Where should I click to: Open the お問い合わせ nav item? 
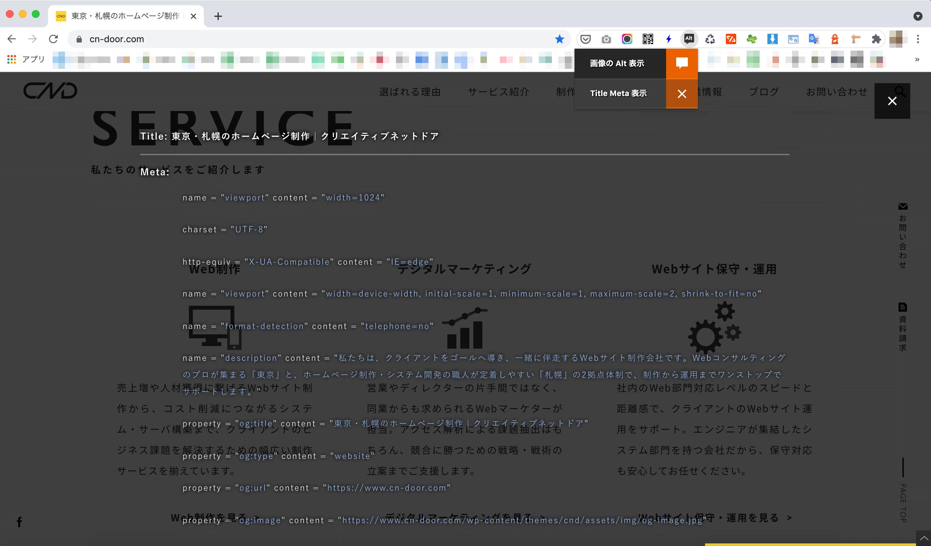pyautogui.click(x=837, y=92)
